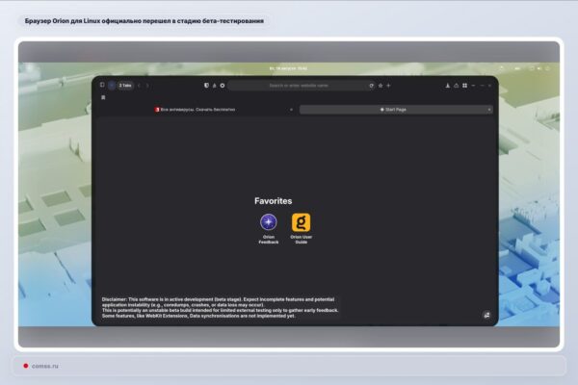Click the comss.ru source link
578x385 pixels.
point(45,366)
